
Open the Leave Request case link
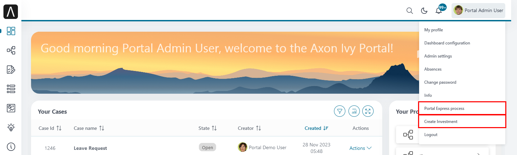(x=90, y=148)
